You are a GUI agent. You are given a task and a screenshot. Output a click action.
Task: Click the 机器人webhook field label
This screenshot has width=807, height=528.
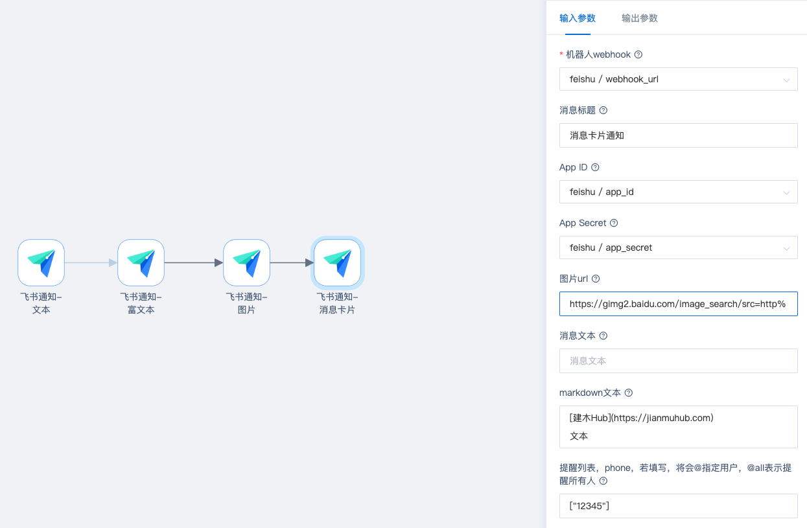[598, 54]
